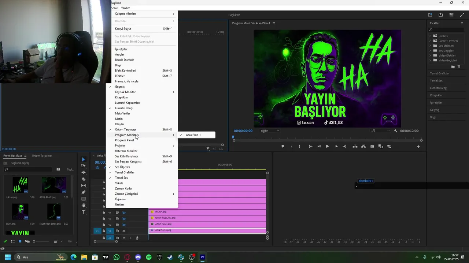Click the Go to In button
Screen dimensions: 469x263
coord(310,146)
